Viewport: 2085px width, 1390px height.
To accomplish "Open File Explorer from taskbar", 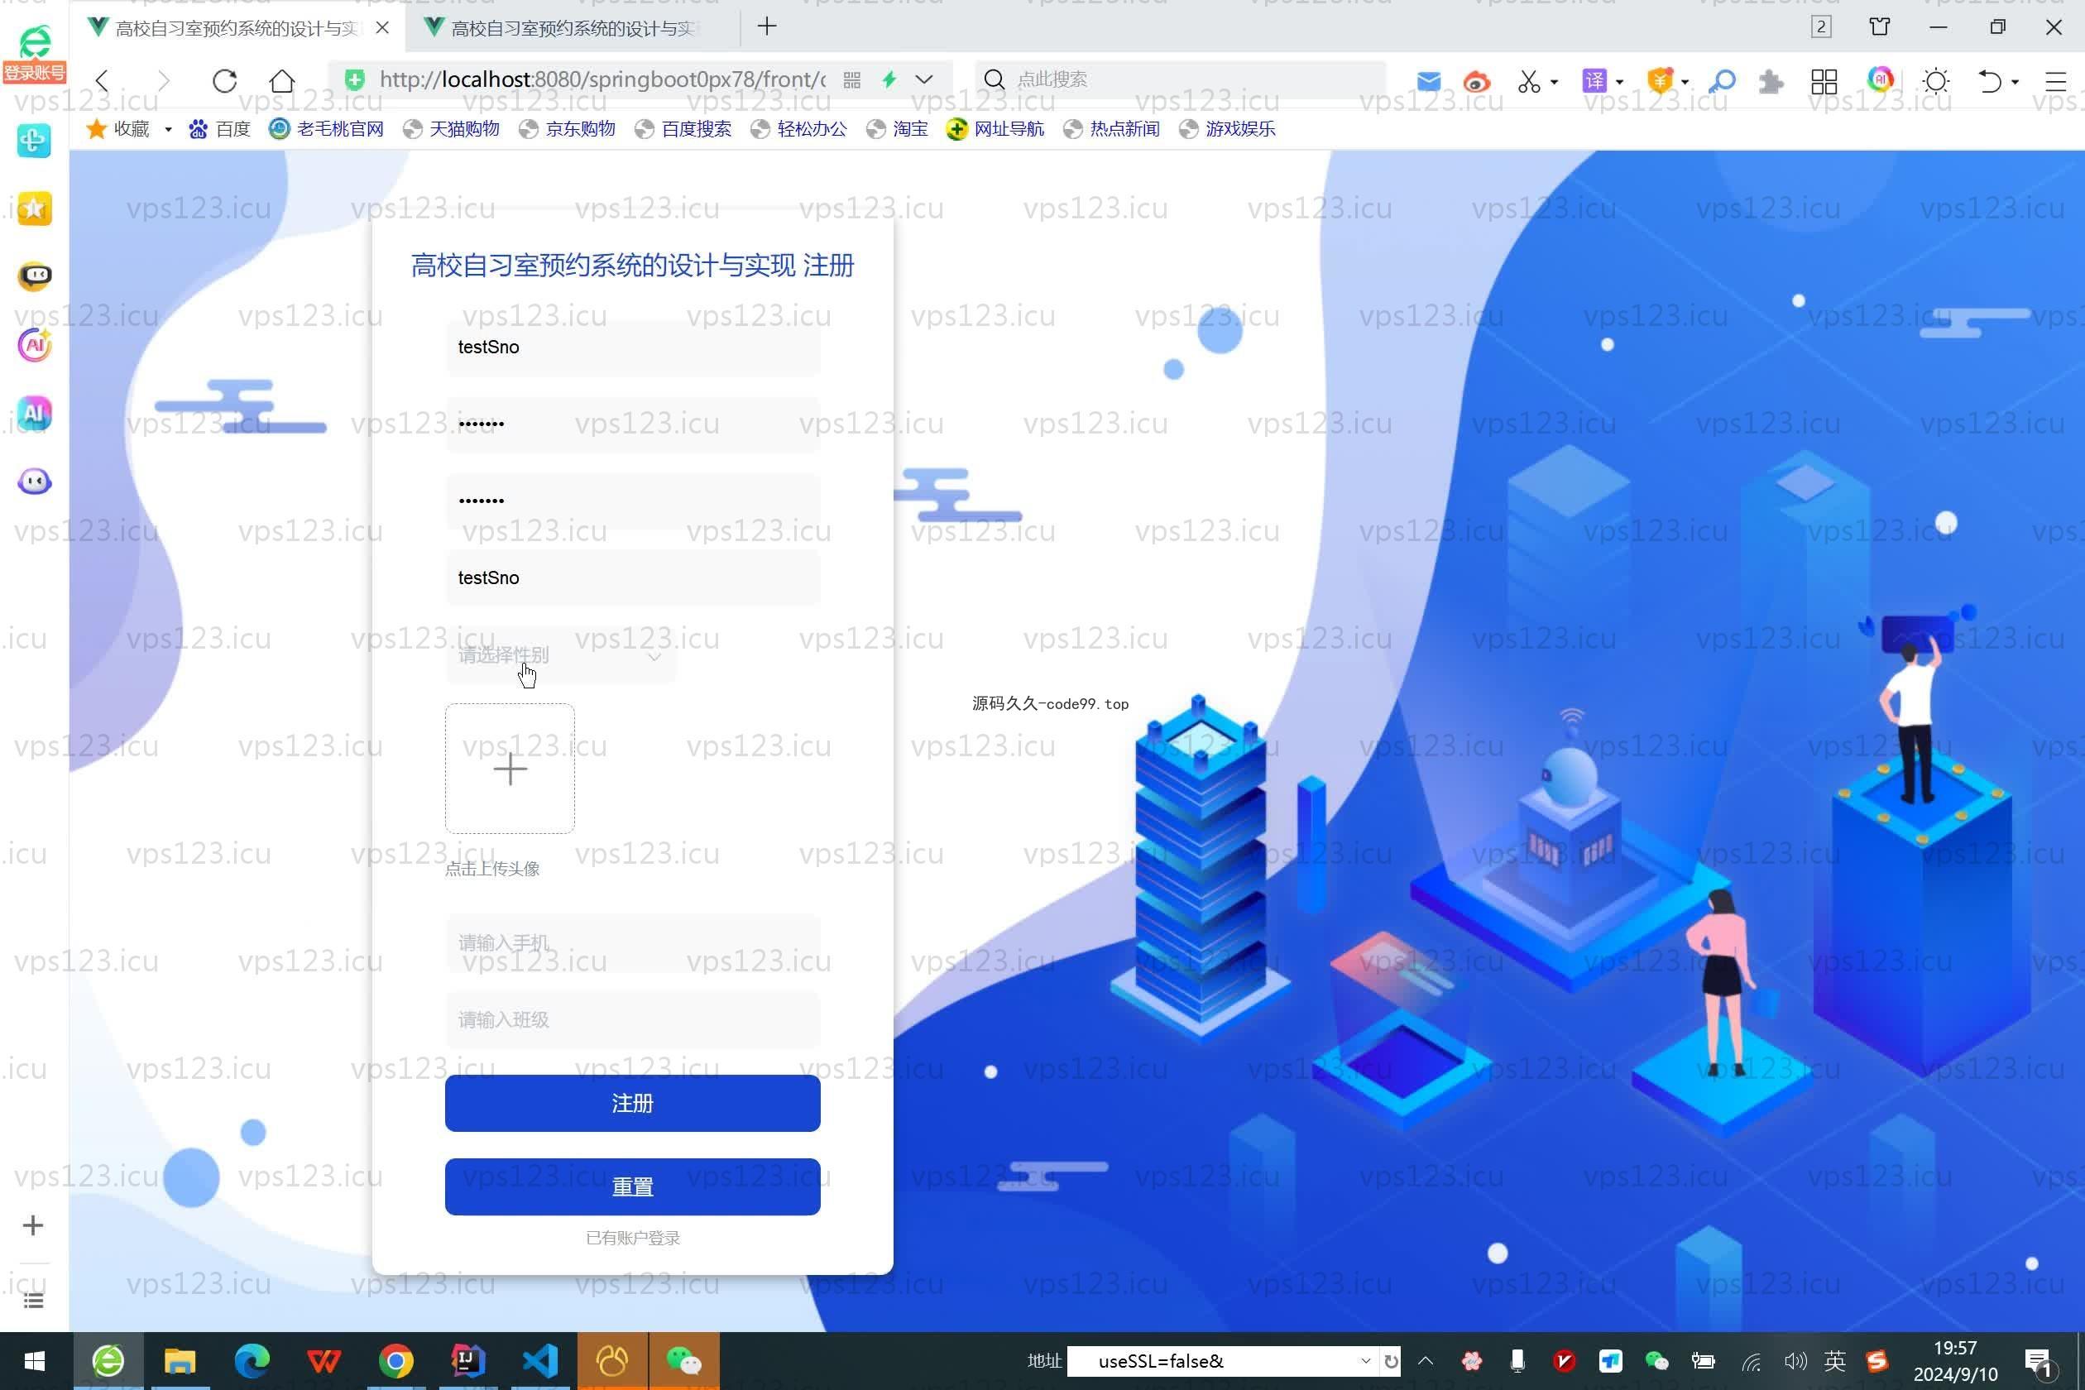I will tap(180, 1361).
